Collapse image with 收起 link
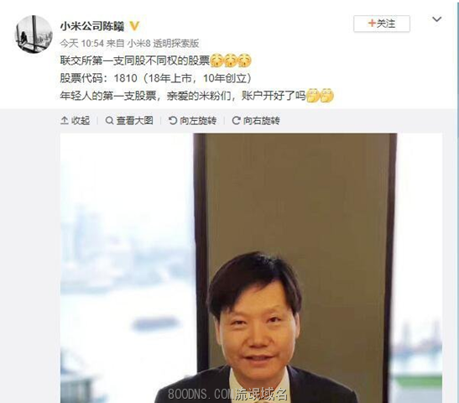Image resolution: width=459 pixels, height=403 pixels. point(76,120)
